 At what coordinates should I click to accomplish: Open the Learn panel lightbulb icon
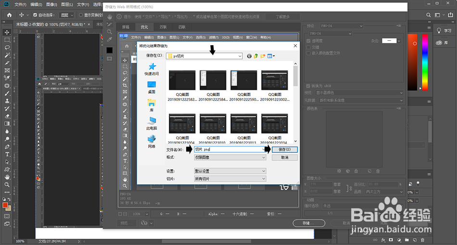click(439, 31)
